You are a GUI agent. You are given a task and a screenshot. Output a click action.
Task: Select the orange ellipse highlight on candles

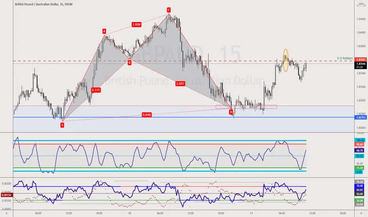tap(285, 60)
